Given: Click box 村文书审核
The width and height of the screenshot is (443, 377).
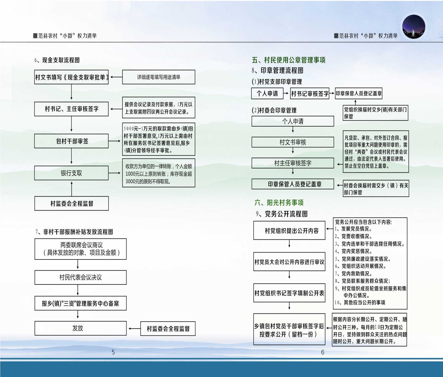Looking at the screenshot, I should [x=293, y=142].
